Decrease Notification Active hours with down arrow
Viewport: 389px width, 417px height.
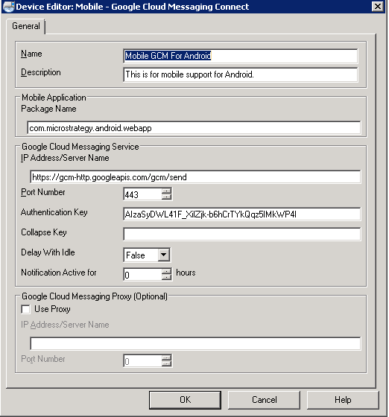point(166,277)
